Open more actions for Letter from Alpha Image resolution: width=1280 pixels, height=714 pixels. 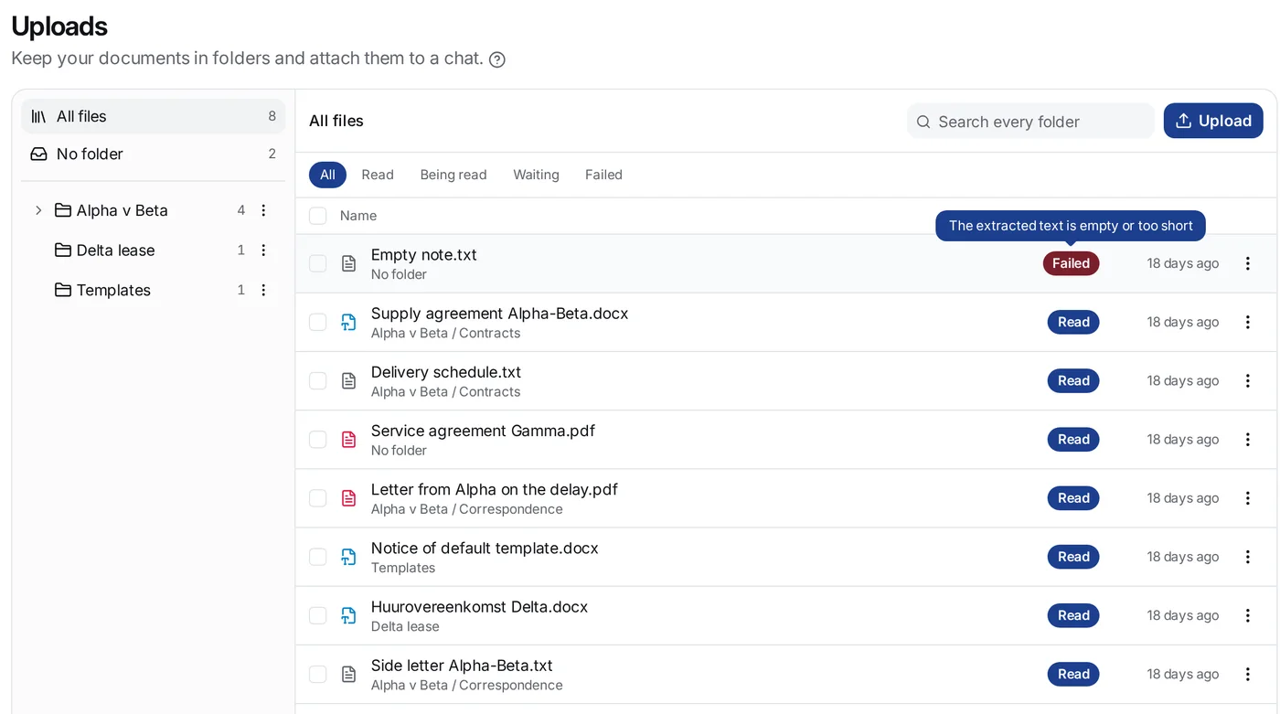point(1248,498)
